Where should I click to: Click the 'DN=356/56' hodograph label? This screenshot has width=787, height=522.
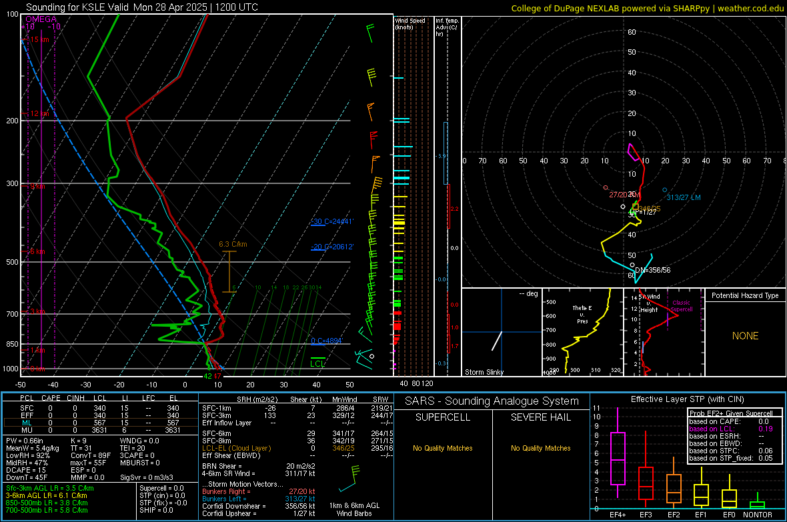pyautogui.click(x=652, y=270)
